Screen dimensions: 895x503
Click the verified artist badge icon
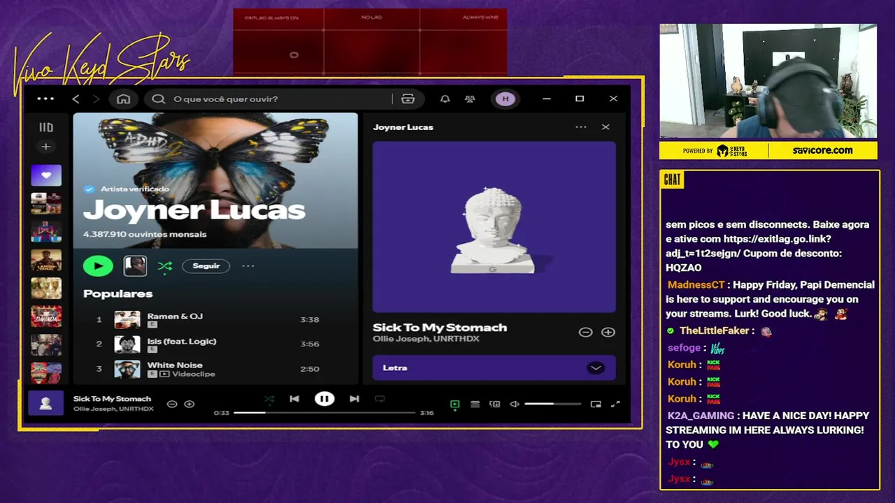[89, 189]
